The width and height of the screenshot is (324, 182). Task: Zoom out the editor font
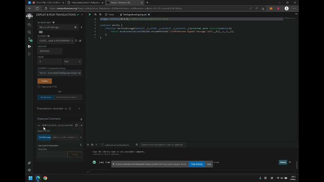tap(95, 15)
